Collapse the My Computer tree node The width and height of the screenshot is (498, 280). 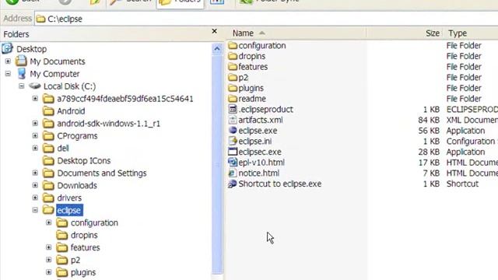point(8,74)
